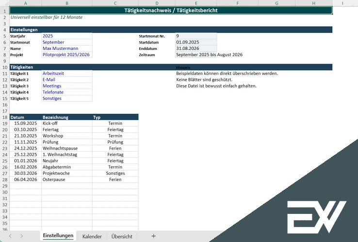Select the Kick-off entry in Bezeichnung column
The width and height of the screenshot is (358, 242).
(66, 123)
